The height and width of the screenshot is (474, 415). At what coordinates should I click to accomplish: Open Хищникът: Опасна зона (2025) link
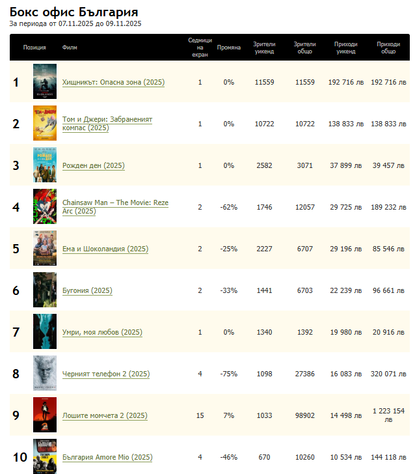113,83
